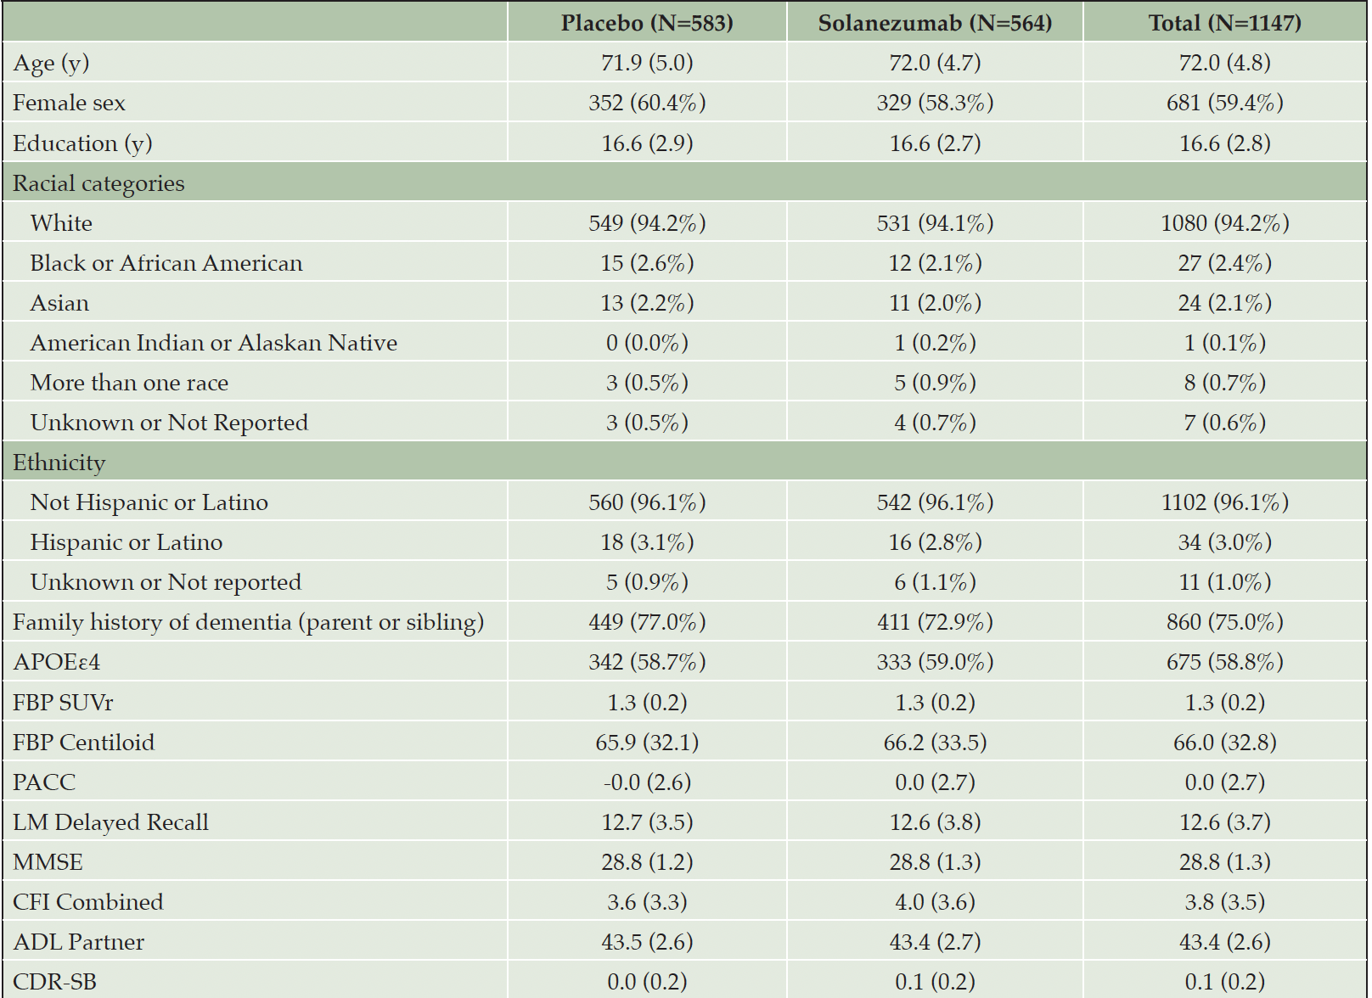Select the American Indian or Alaskan Native label

pos(214,343)
